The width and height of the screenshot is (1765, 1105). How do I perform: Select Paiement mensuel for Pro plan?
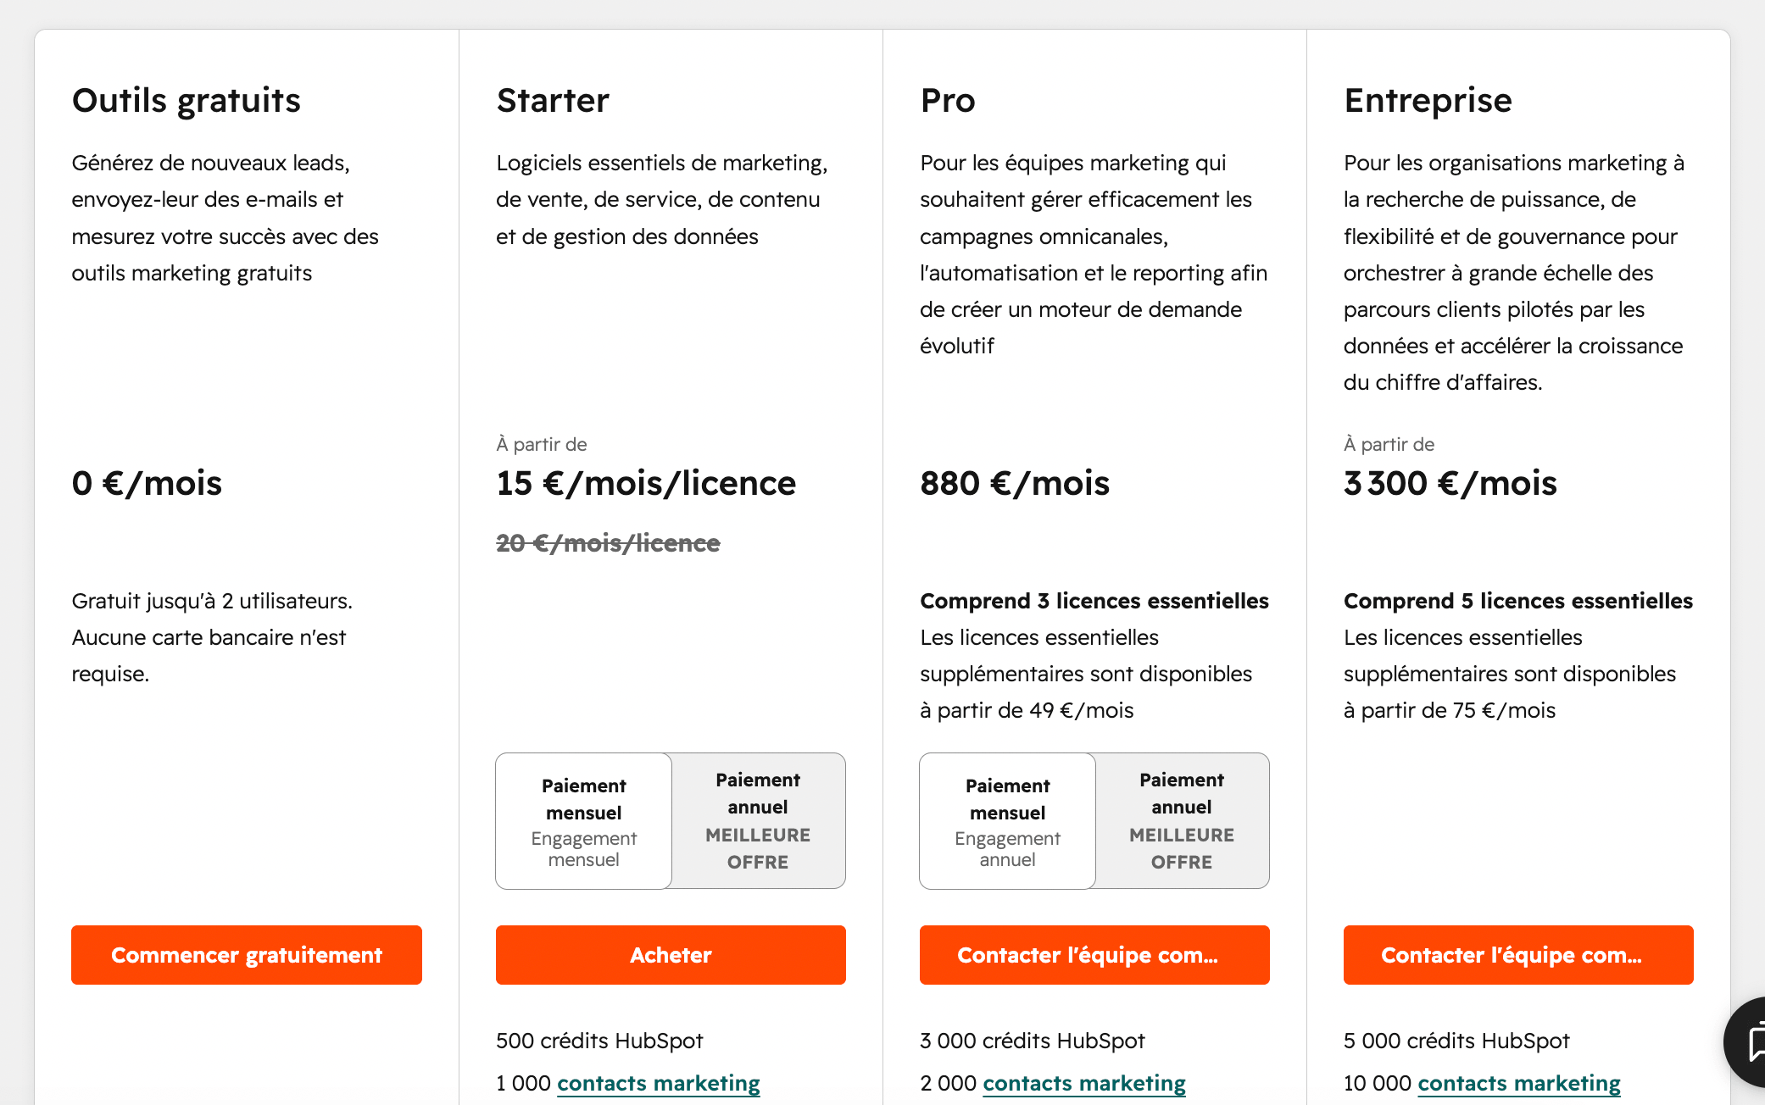(1008, 821)
